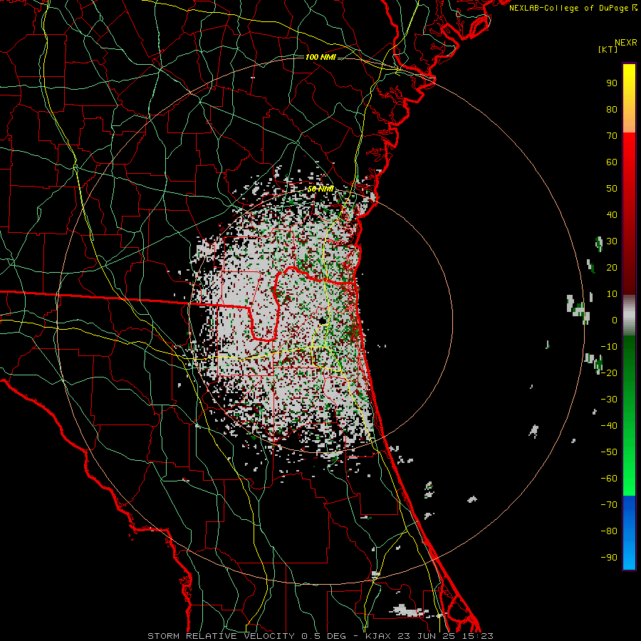Viewport: 641px width, 641px height.
Task: Select the -10 value on the velocity scale
Action: click(x=609, y=347)
